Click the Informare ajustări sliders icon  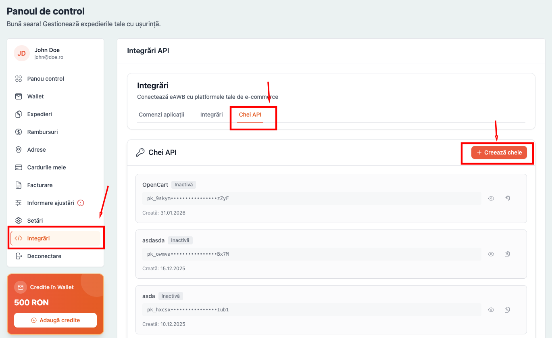pyautogui.click(x=19, y=203)
